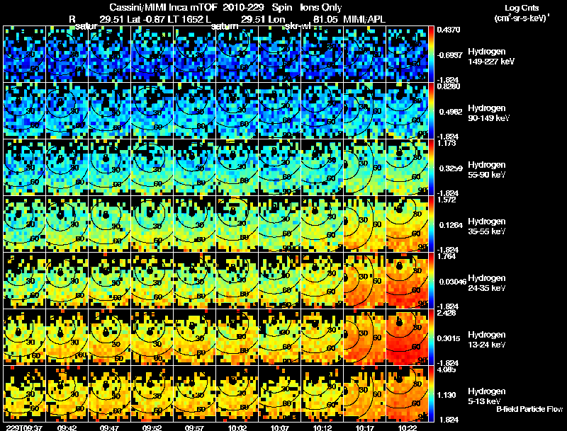
Task: Select the 0.3259 color scale value
Action: click(451, 168)
